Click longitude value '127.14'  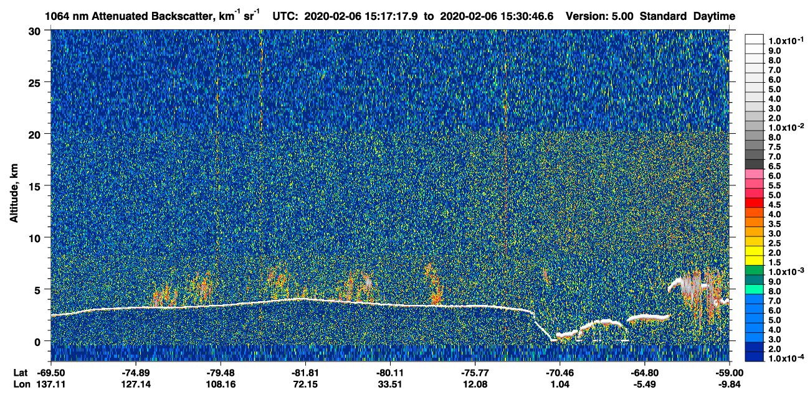(x=136, y=384)
